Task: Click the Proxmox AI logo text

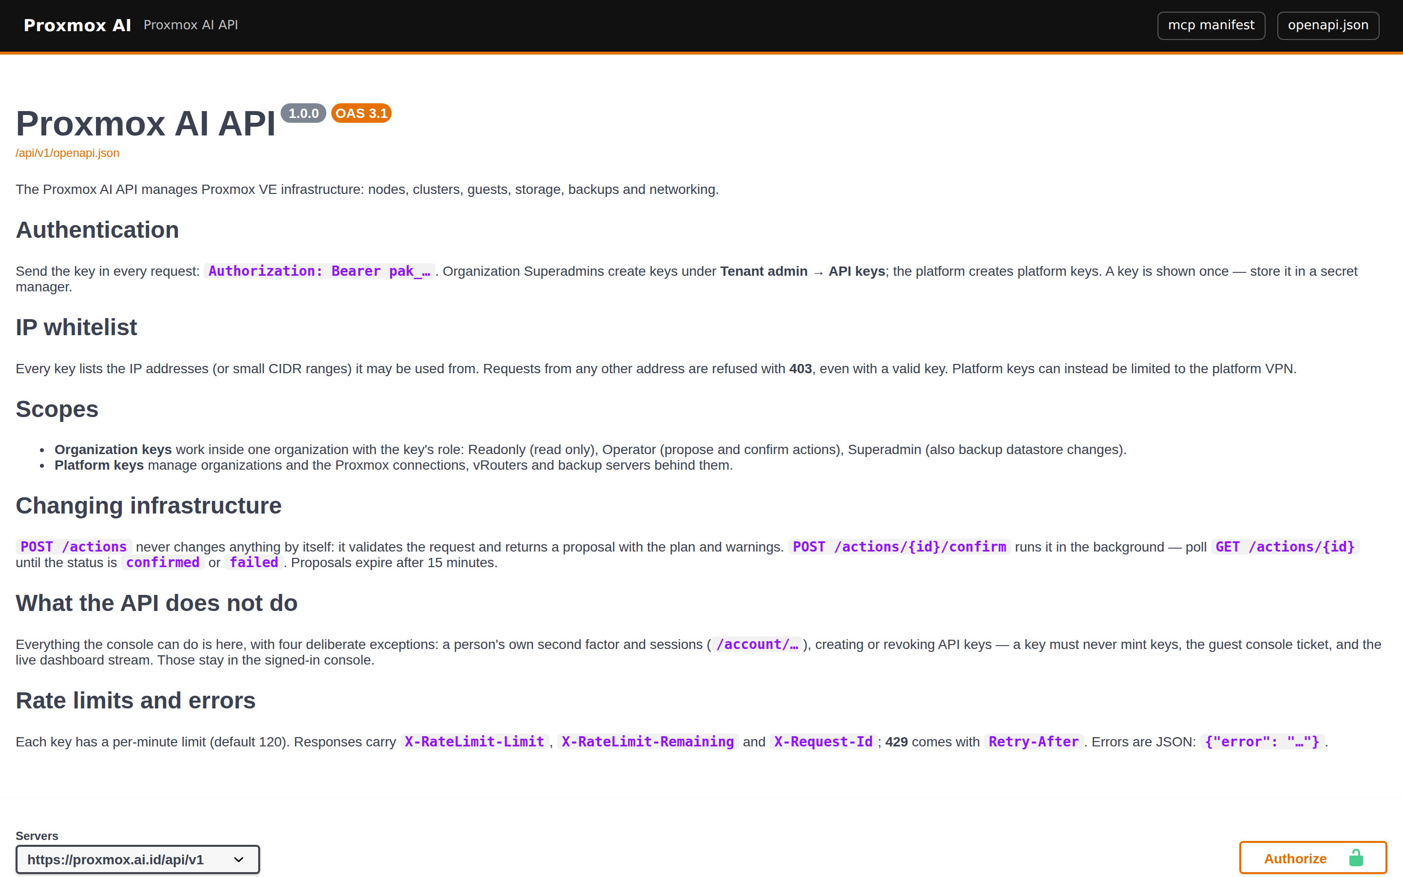Action: (77, 25)
